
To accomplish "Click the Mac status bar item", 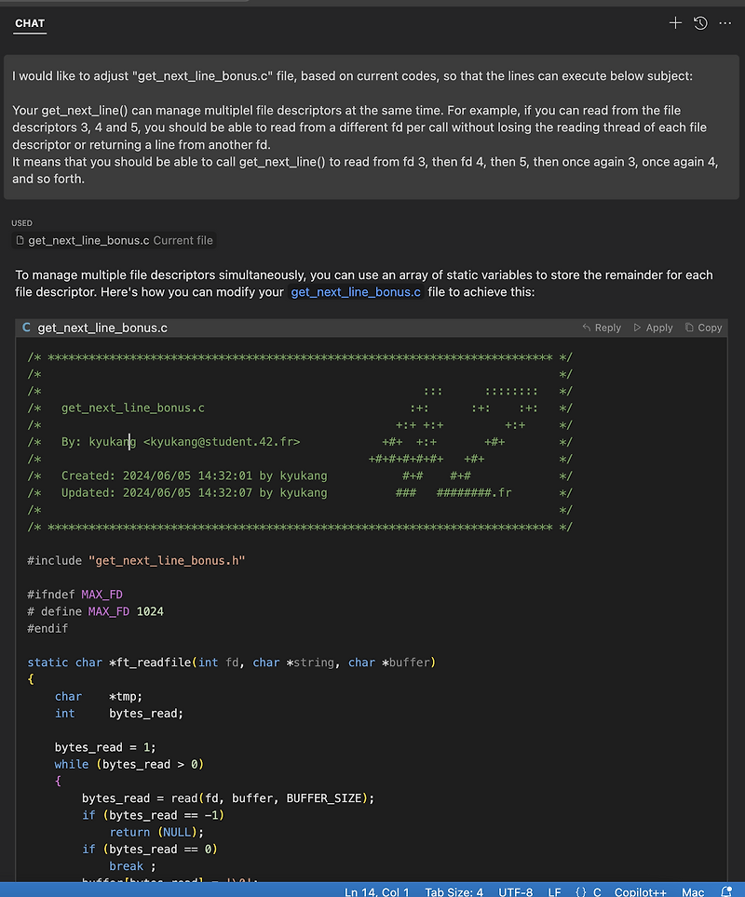I will click(x=693, y=891).
